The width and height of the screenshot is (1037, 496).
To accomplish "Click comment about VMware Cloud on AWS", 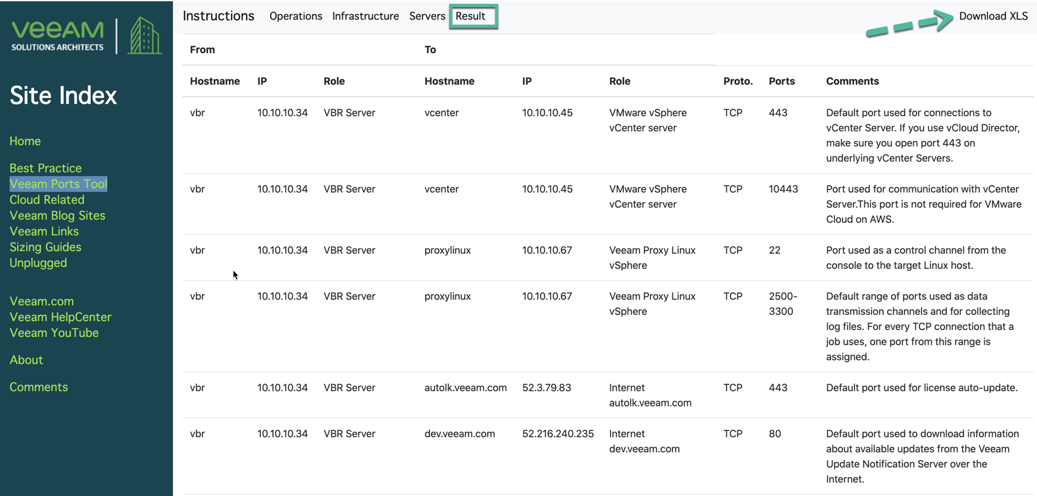I will [x=924, y=204].
